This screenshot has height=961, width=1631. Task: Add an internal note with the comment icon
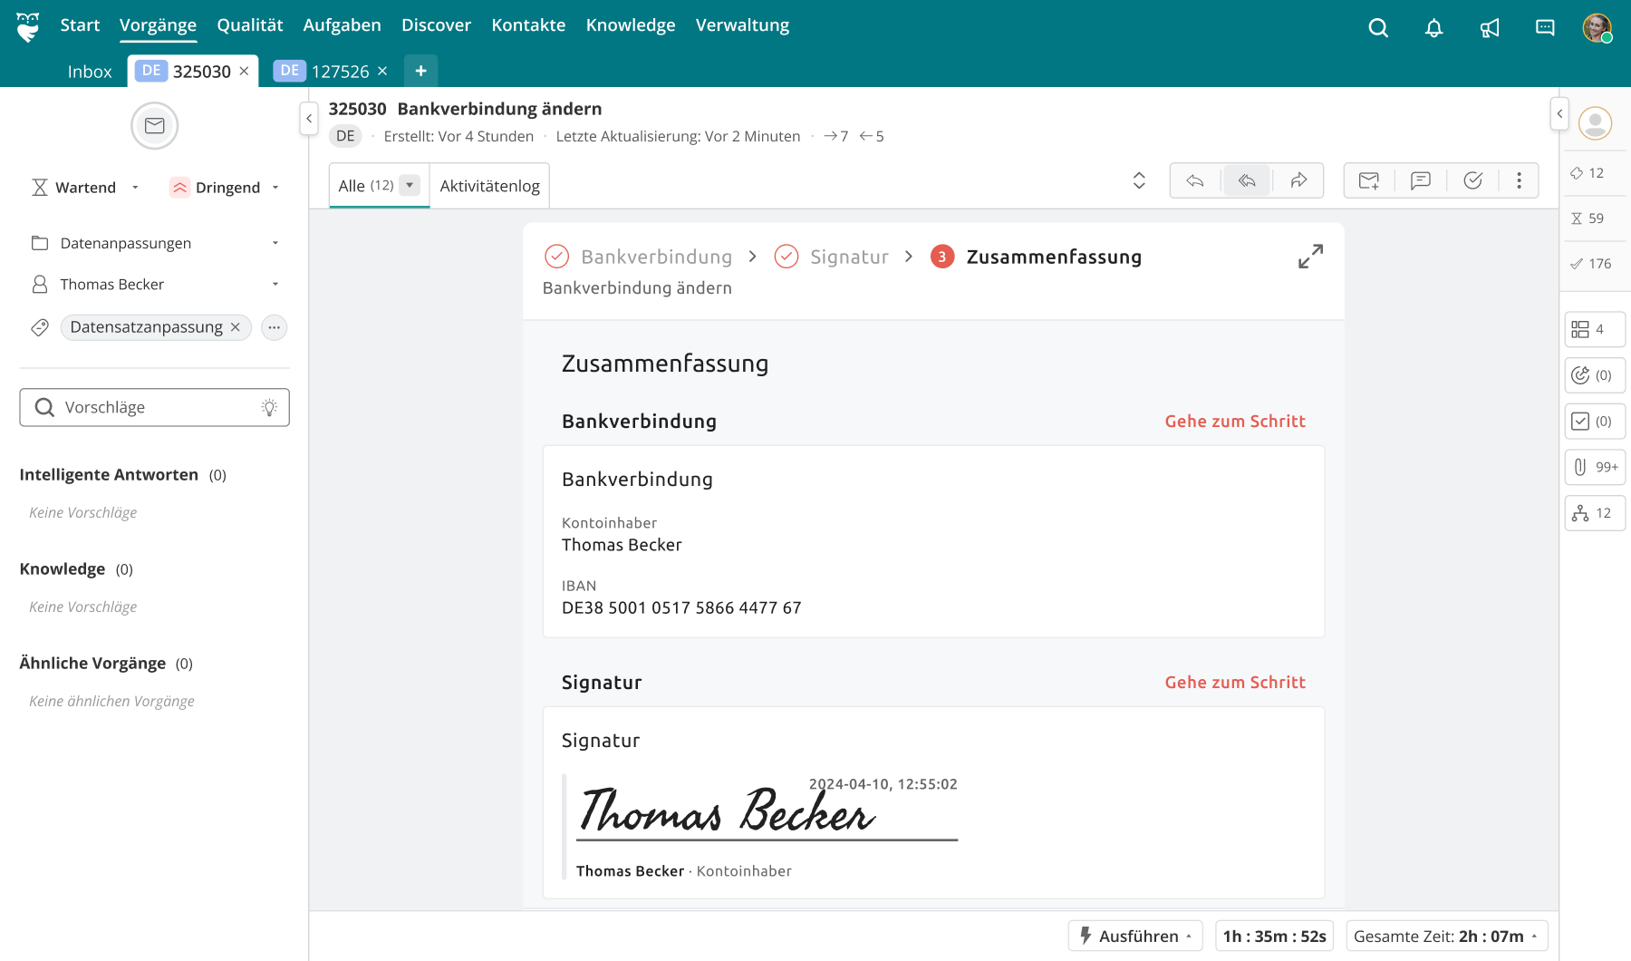click(1420, 180)
